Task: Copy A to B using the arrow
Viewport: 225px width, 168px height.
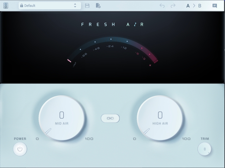Action: [x=194, y=6]
